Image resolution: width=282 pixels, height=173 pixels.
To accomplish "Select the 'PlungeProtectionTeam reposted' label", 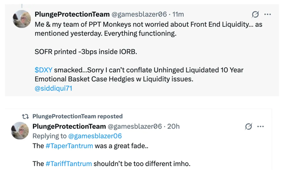I will tap(78, 116).
